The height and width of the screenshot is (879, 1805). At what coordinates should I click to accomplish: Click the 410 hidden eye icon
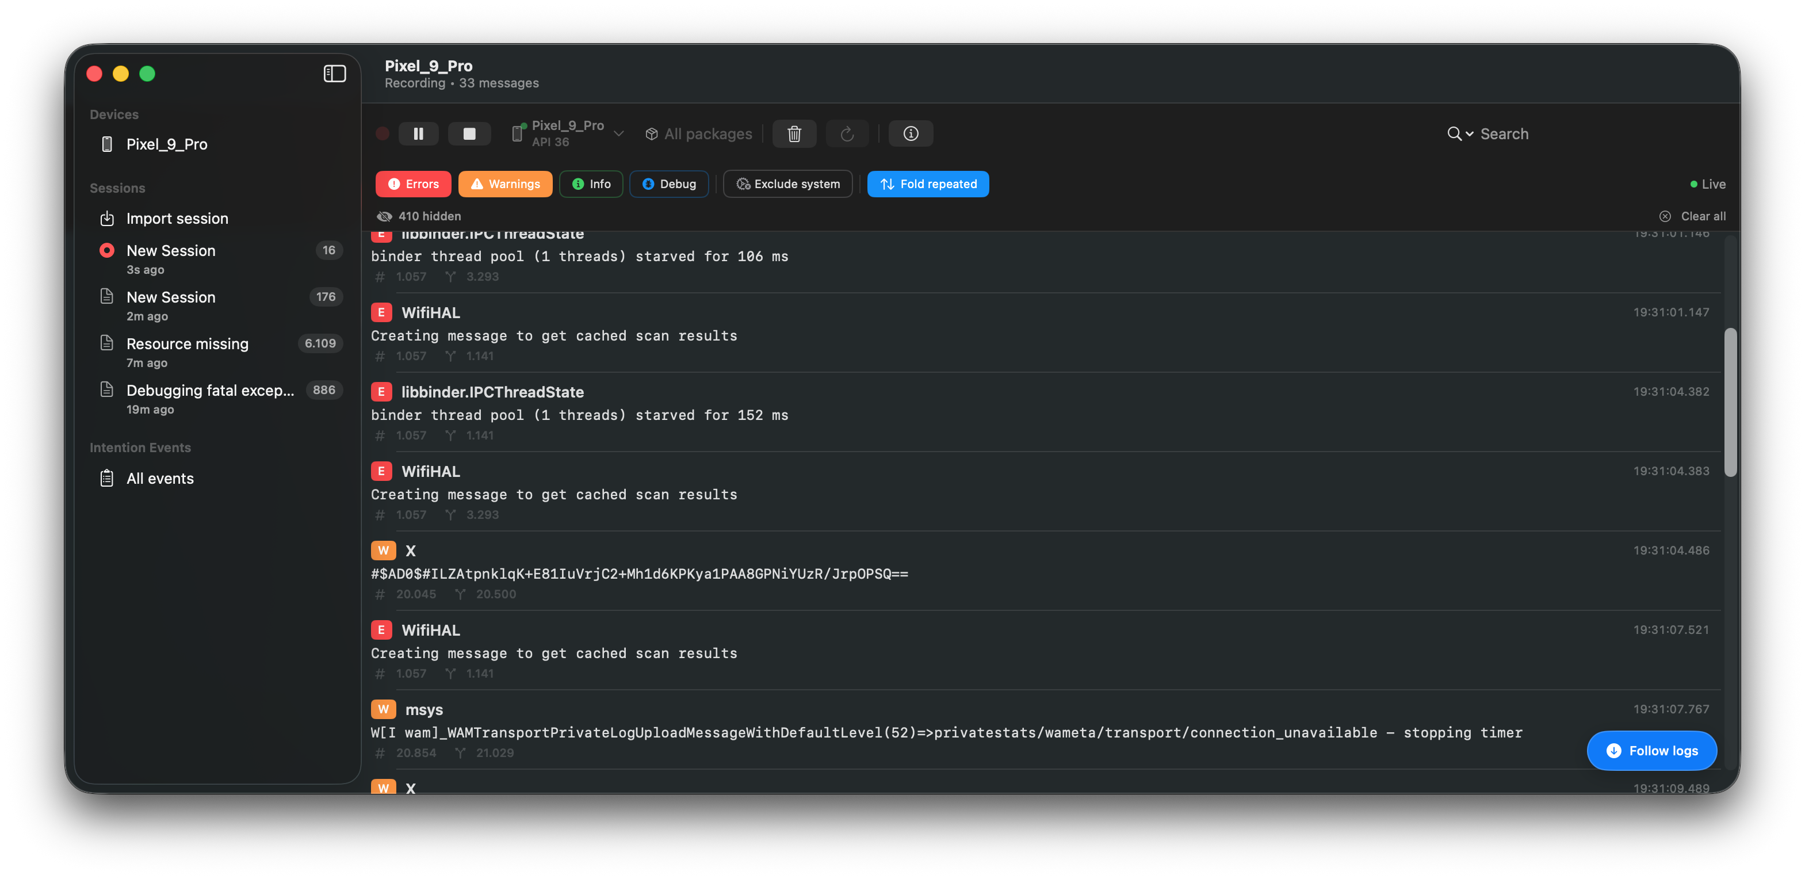pos(384,217)
